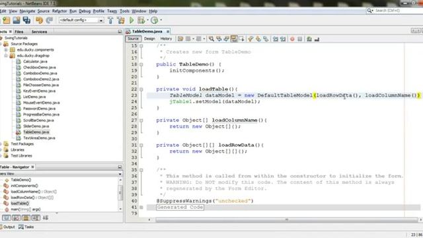
Task: Click the Navigator vertical scrollbar
Action: (120, 192)
